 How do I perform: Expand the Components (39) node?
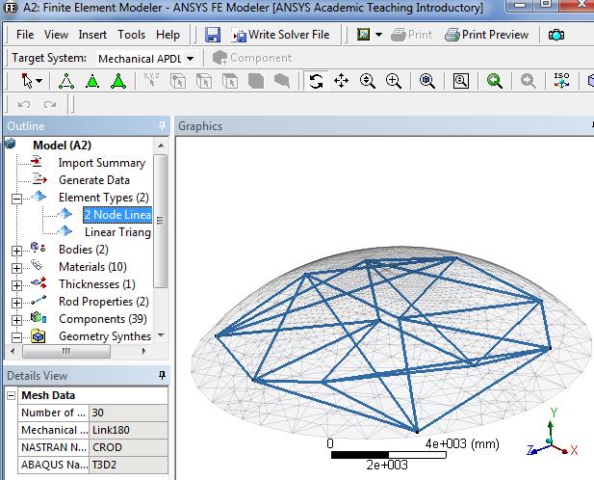click(x=16, y=320)
